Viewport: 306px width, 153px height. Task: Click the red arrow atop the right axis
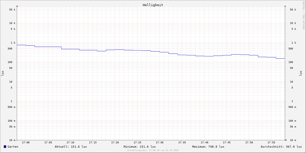pyautogui.click(x=285, y=6)
